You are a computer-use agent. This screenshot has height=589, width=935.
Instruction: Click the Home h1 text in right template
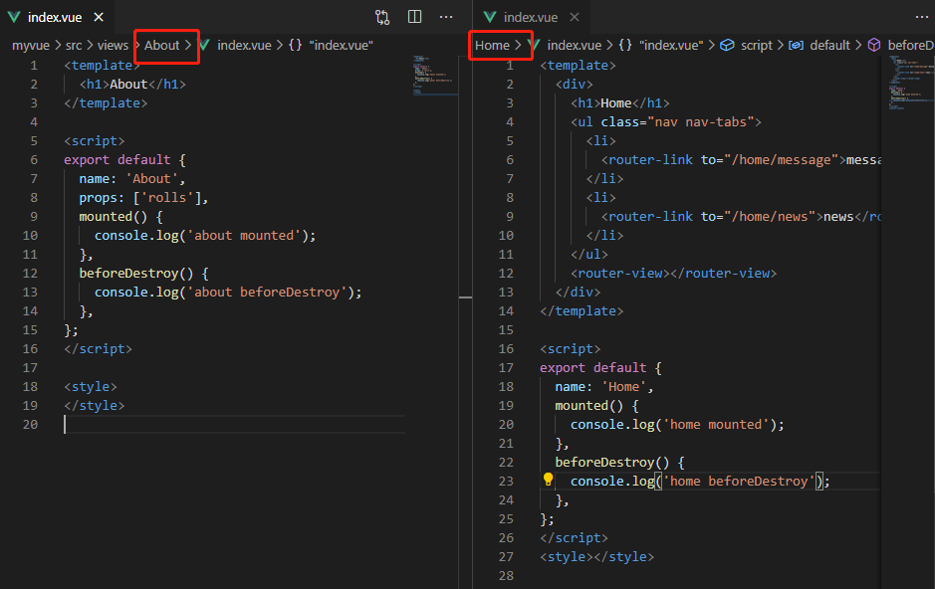(x=615, y=103)
